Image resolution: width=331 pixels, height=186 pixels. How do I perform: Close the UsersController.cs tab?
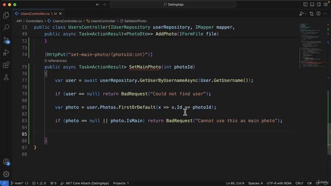click(61, 14)
